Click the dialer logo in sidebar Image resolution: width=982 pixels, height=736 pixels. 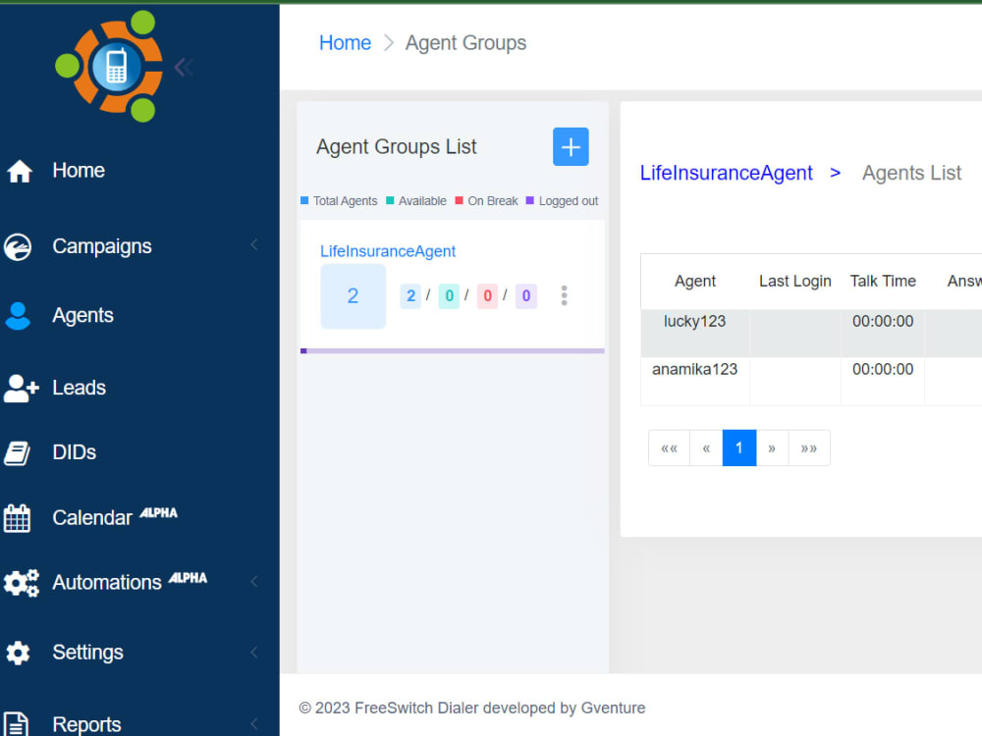tap(109, 67)
